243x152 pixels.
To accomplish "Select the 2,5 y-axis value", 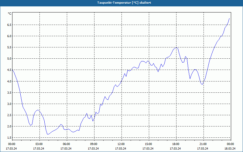I will (9, 115).
